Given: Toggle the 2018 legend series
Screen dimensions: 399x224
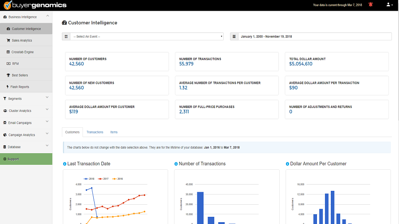Looking at the screenshot, I should pos(89,179).
